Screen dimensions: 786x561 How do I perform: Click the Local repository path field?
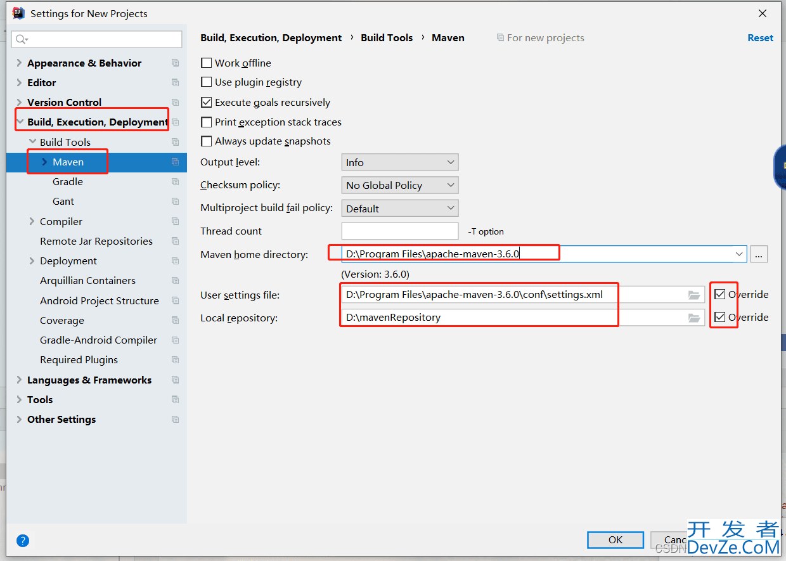(x=523, y=318)
